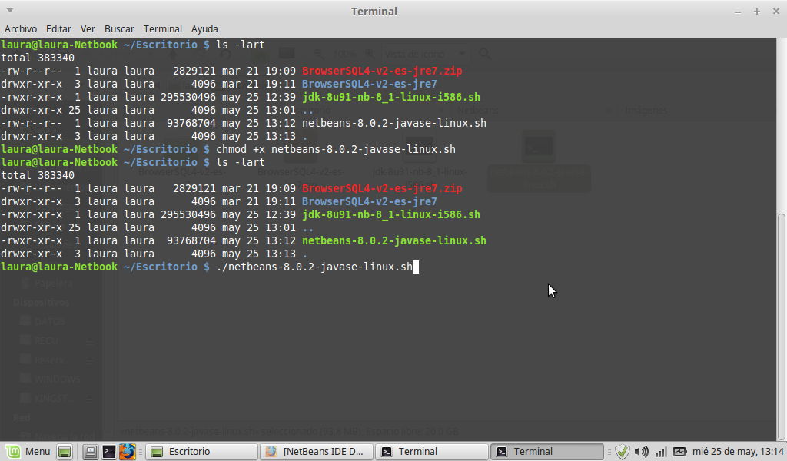
Task: Open the Ver menu
Action: click(88, 28)
